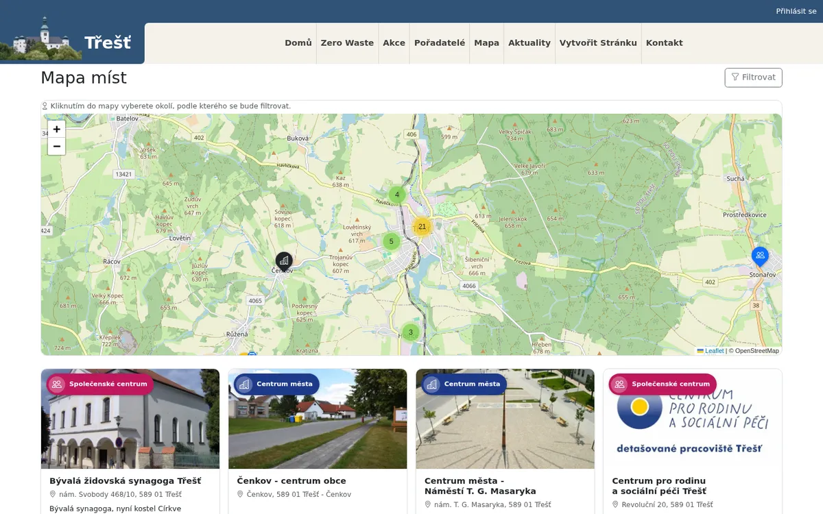Open Čenkov - centrum obce title
The image size is (823, 514).
(291, 481)
